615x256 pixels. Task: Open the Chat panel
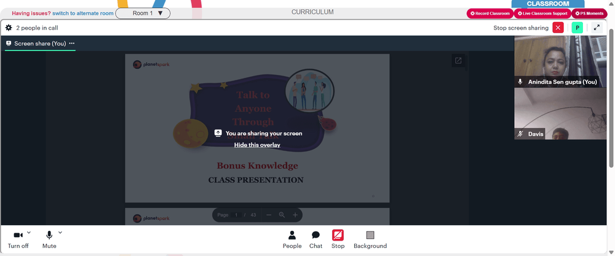point(315,239)
